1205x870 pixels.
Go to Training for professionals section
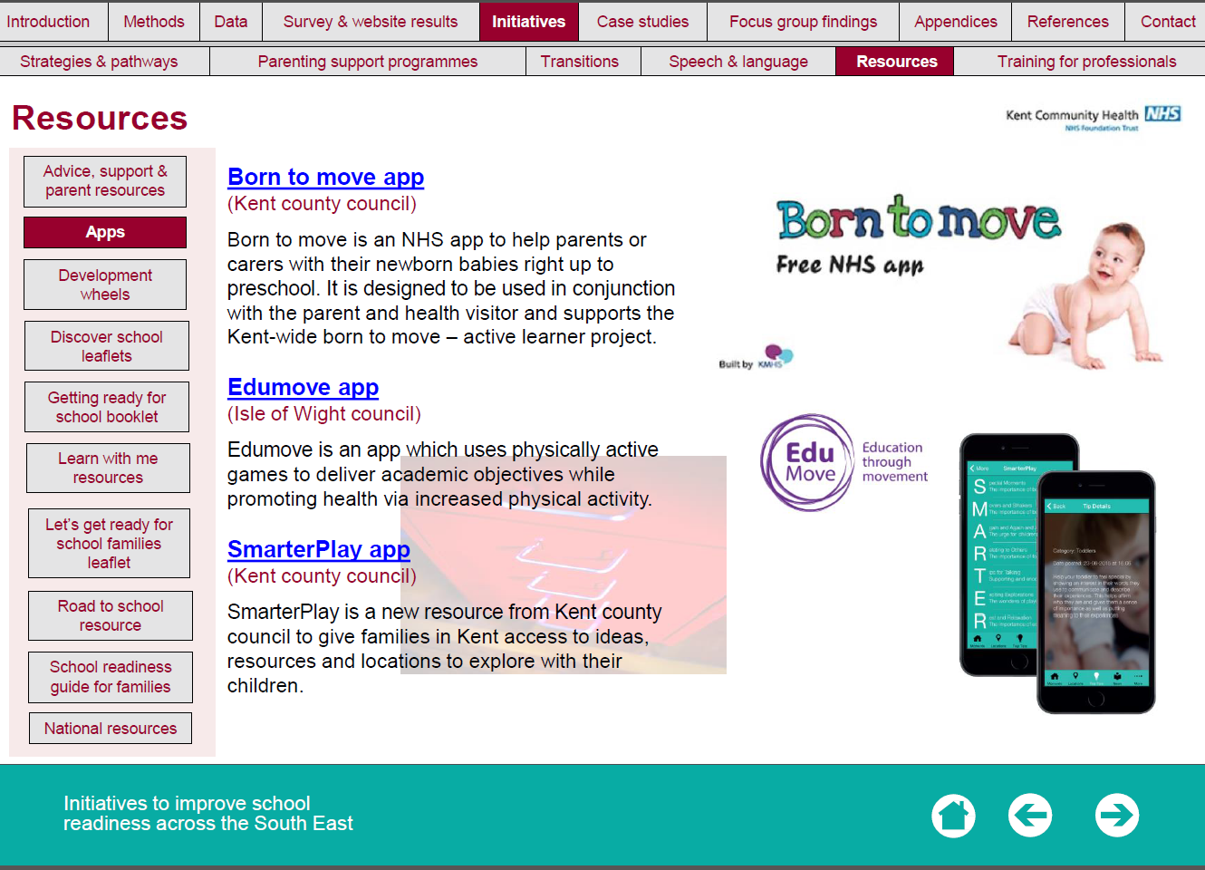coord(1086,62)
